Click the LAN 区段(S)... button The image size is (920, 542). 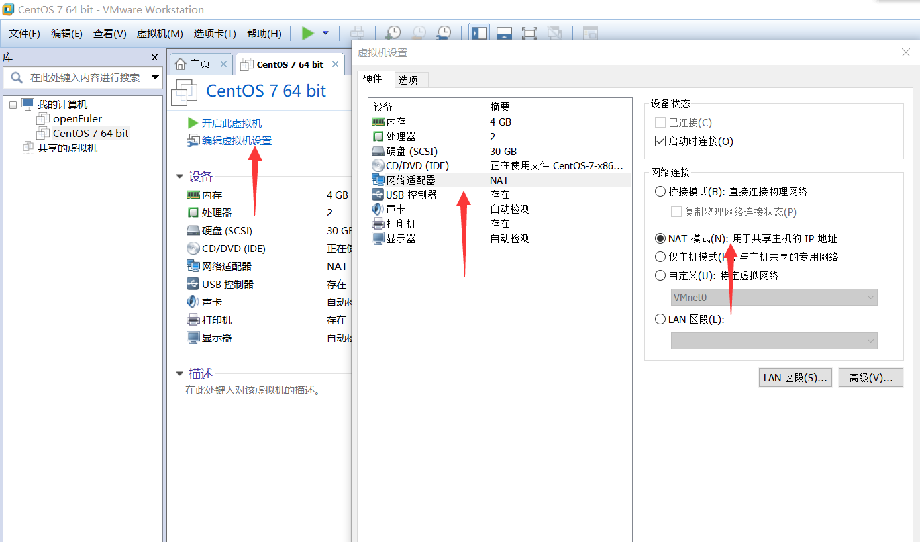[x=795, y=377]
